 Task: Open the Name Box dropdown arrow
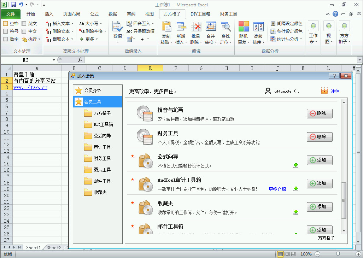click(x=54, y=60)
